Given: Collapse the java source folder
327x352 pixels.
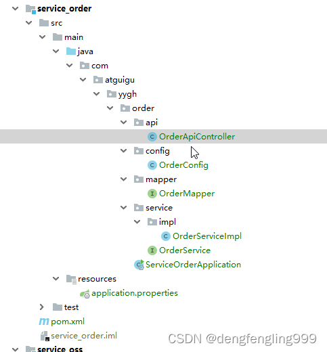Looking at the screenshot, I should [x=56, y=51].
